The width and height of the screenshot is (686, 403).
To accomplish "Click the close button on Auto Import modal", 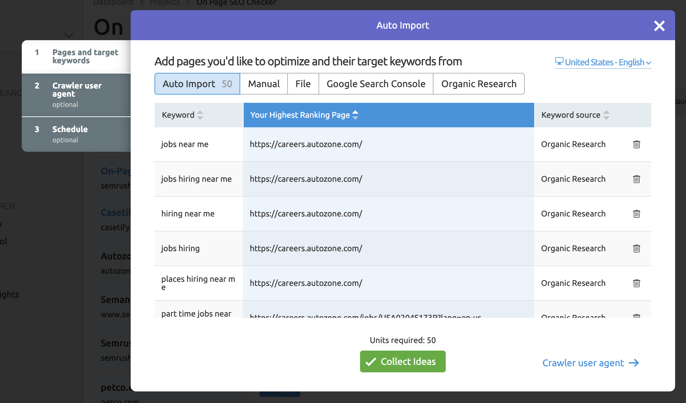I will click(x=659, y=26).
